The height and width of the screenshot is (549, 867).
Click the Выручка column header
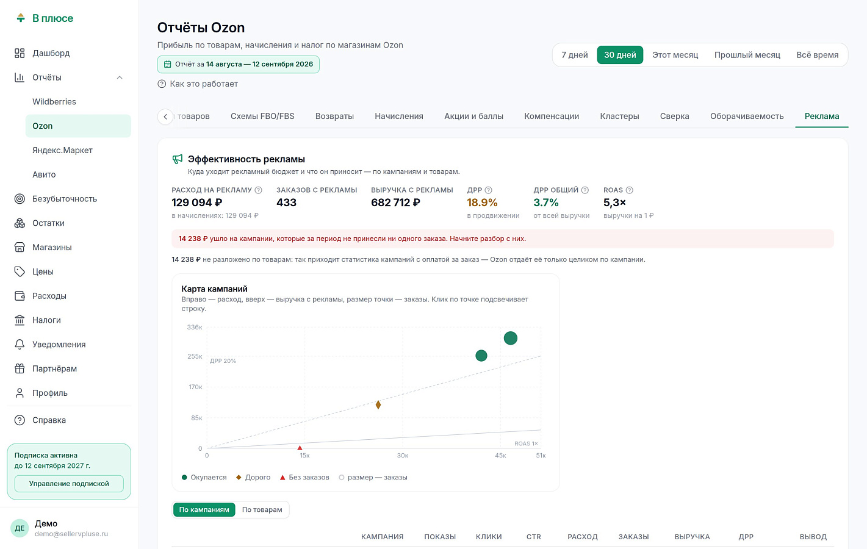pyautogui.click(x=693, y=537)
